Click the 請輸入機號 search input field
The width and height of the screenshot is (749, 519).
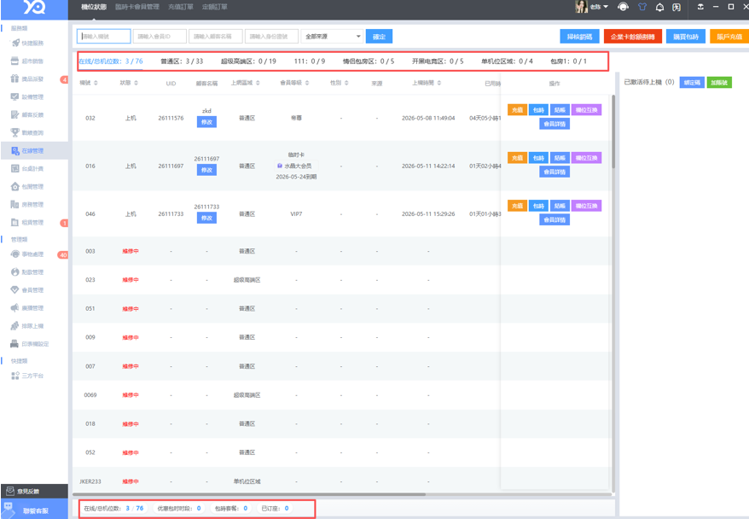pyautogui.click(x=104, y=37)
